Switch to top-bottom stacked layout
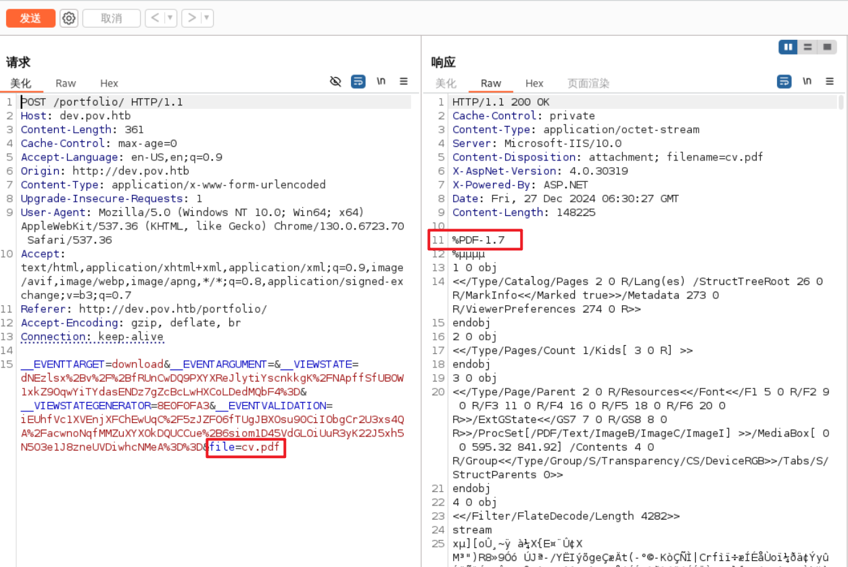 [807, 47]
